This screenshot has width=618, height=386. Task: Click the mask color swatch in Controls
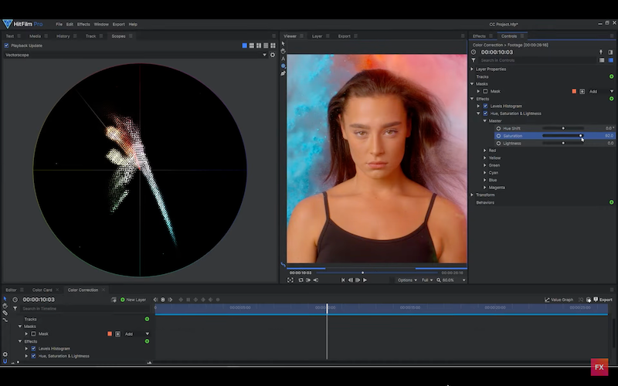(x=574, y=91)
